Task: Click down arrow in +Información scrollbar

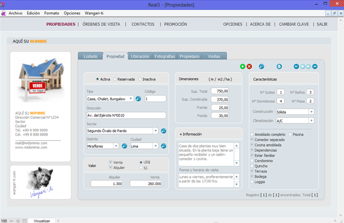Action: click(x=236, y=163)
